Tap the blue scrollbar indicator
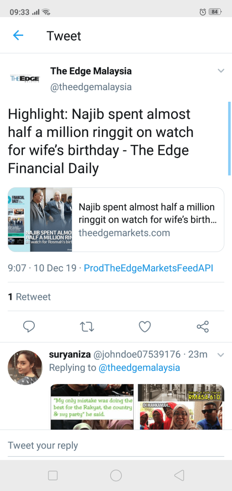Image resolution: width=232 pixels, height=491 pixels. tap(229, 138)
